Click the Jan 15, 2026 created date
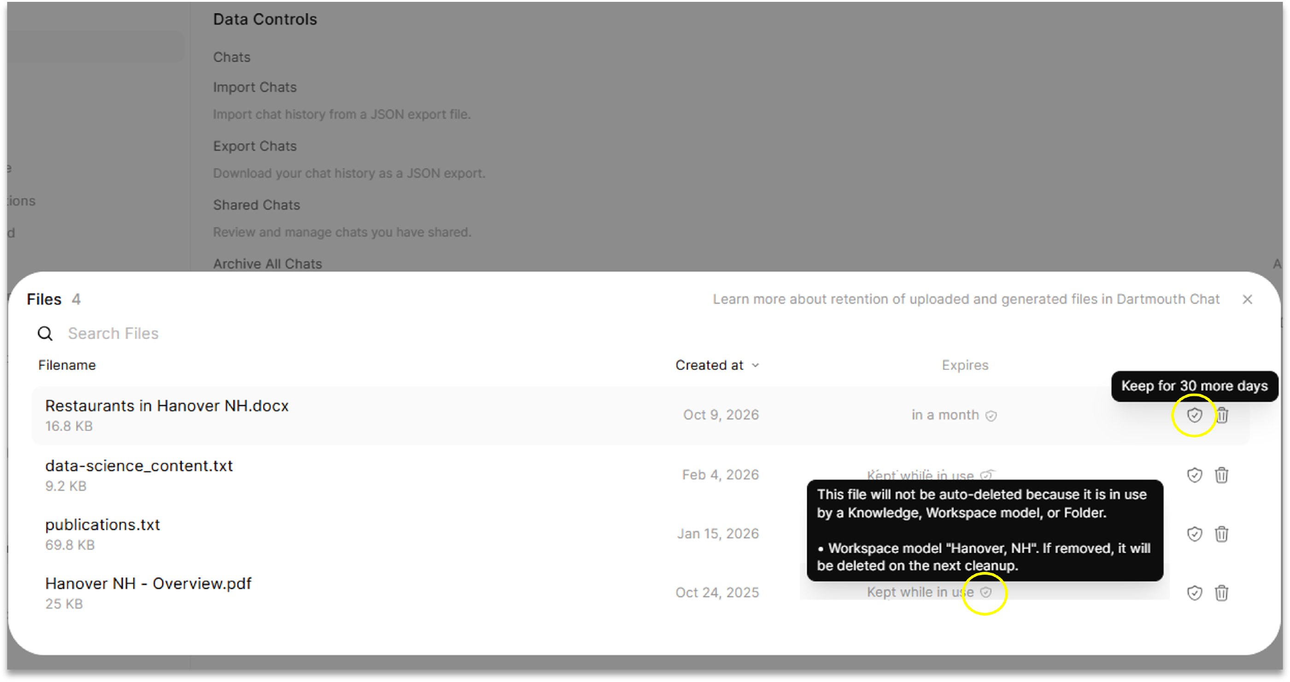1290x682 pixels. (x=718, y=534)
